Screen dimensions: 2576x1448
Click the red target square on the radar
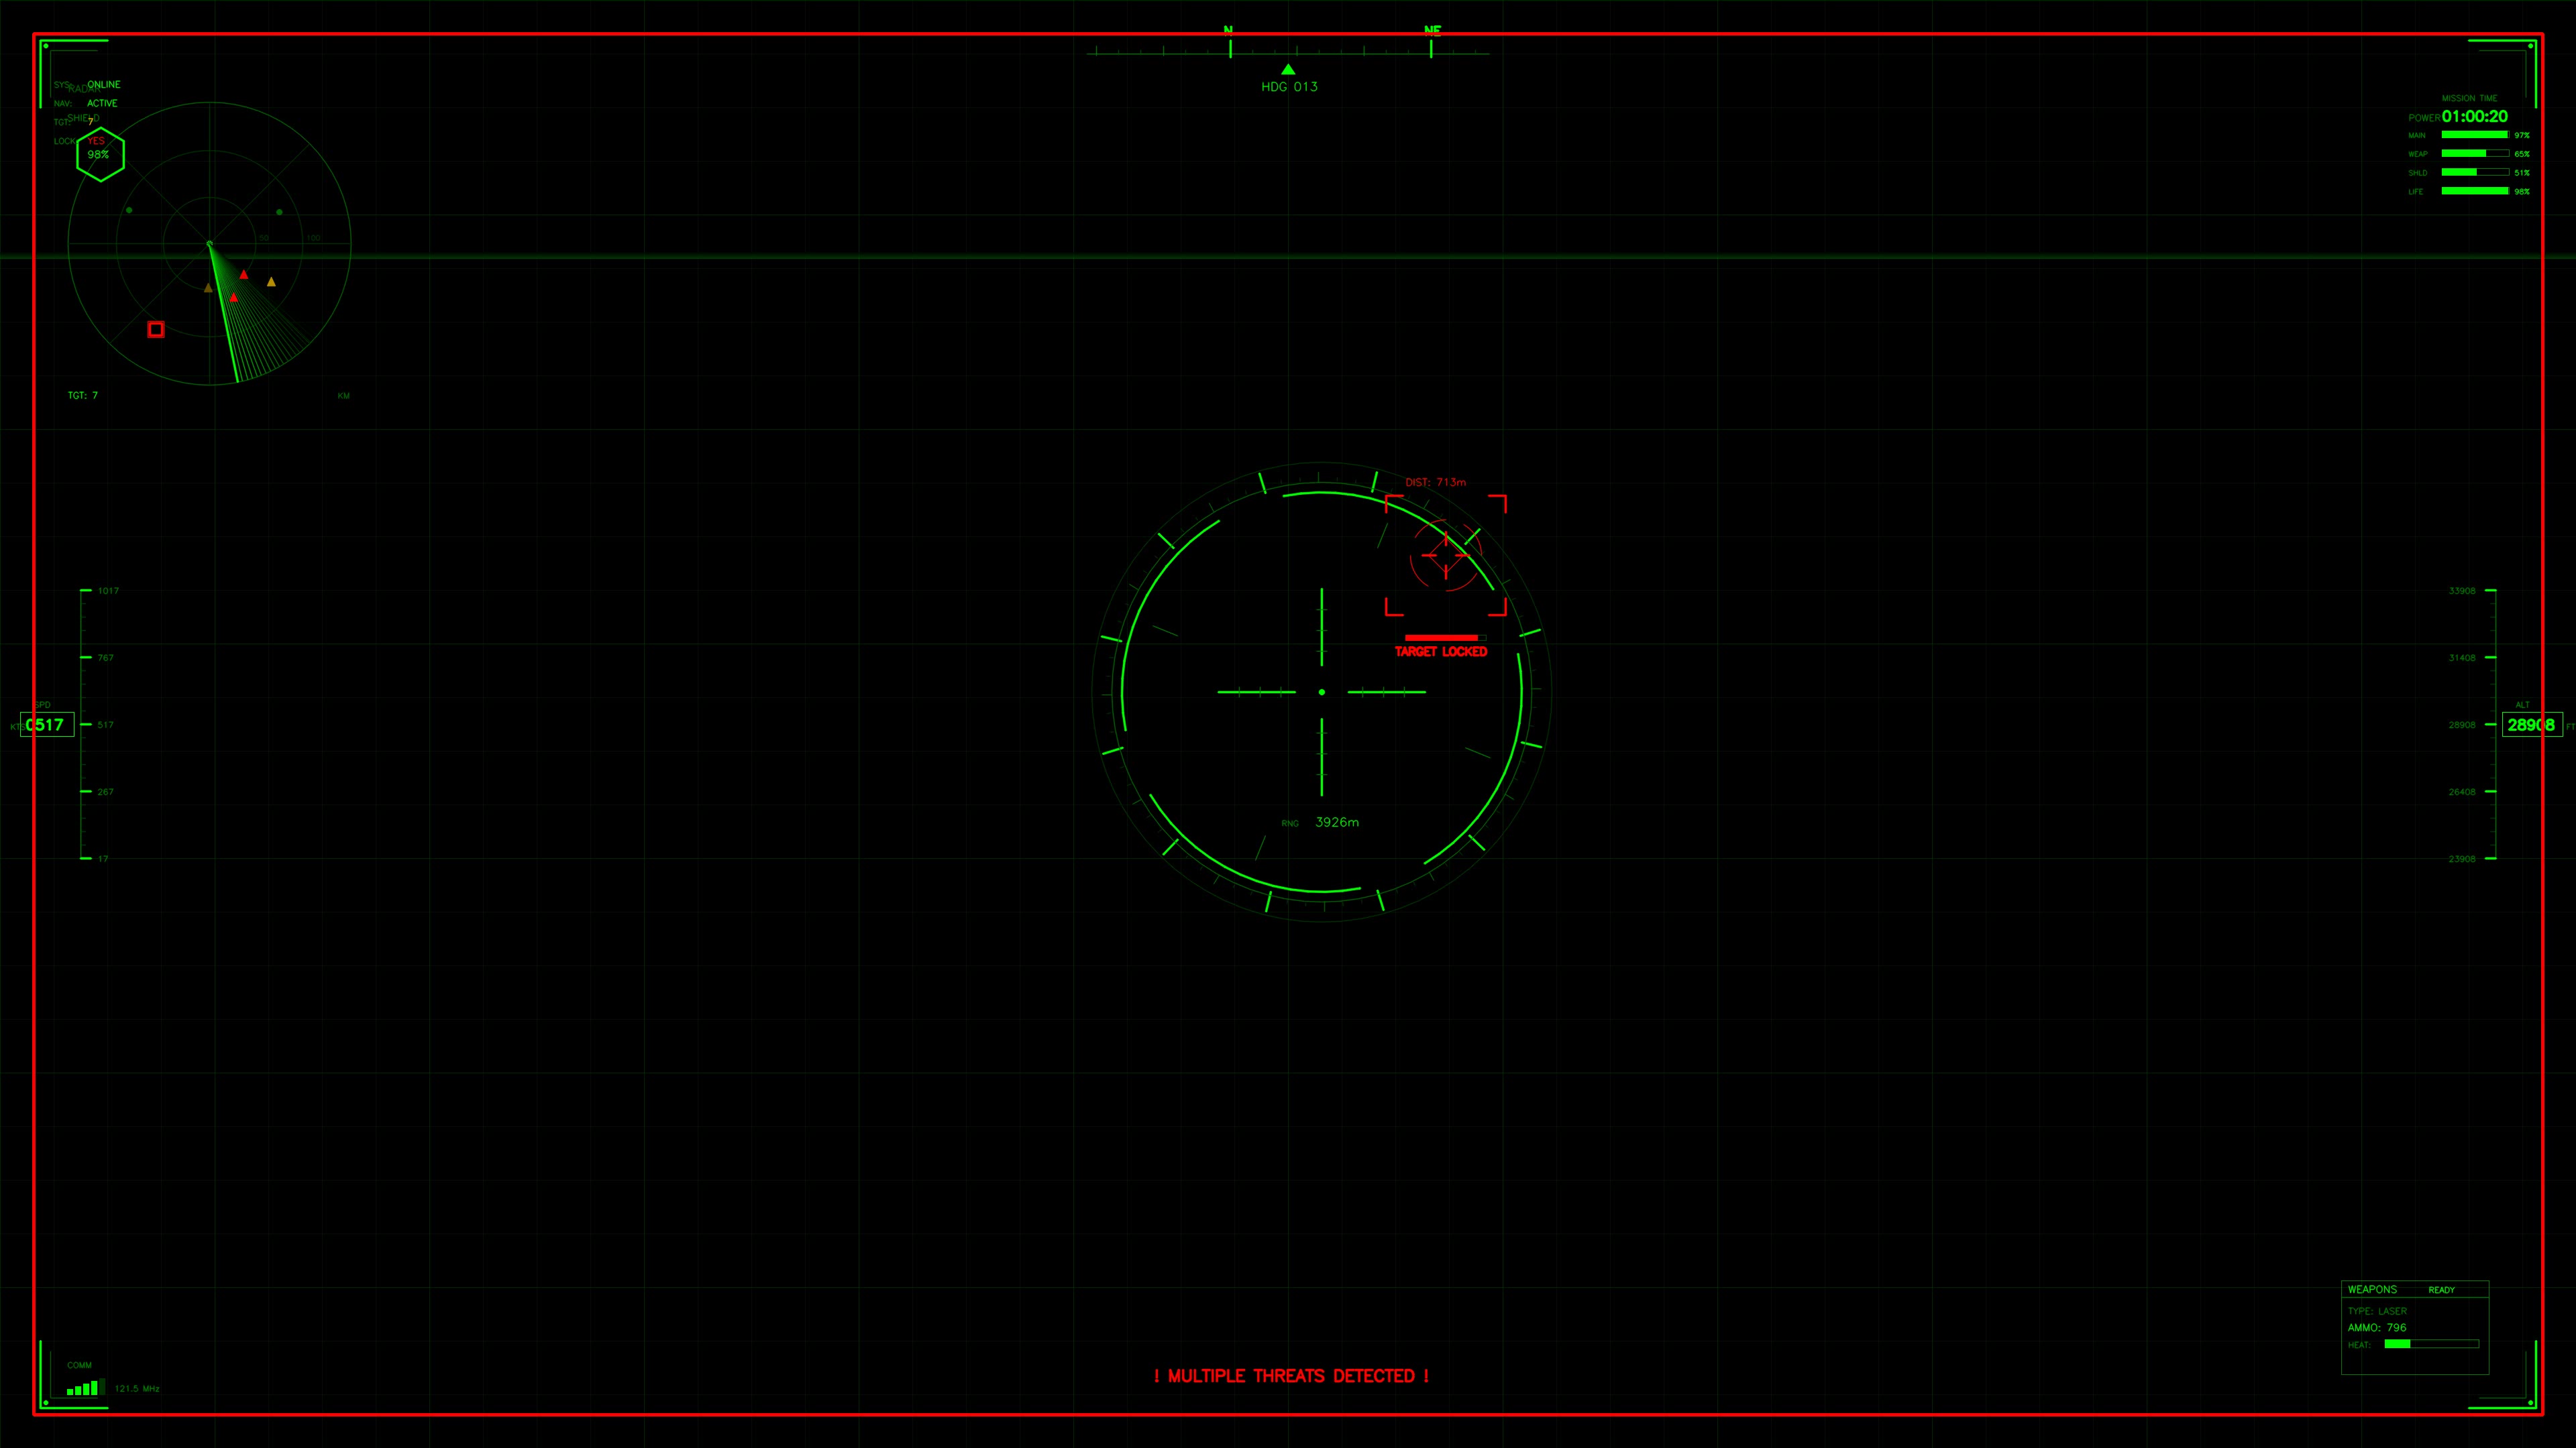156,330
